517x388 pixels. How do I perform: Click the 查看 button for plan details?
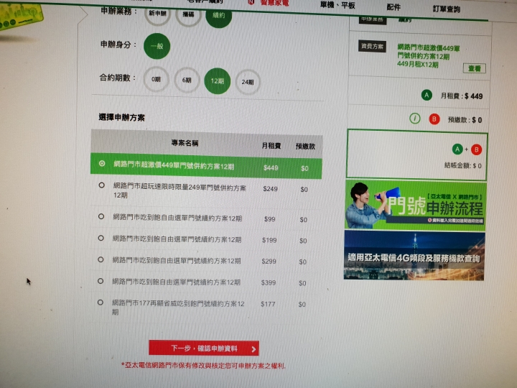[x=474, y=68]
